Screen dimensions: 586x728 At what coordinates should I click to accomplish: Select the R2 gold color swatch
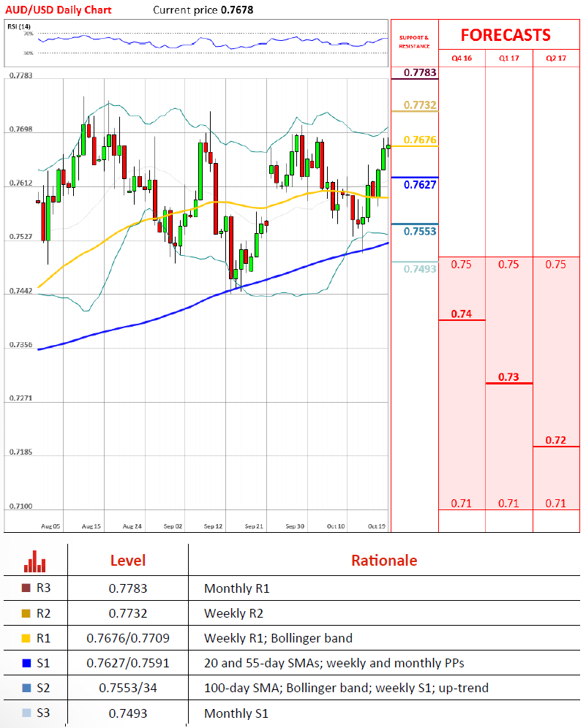point(26,613)
